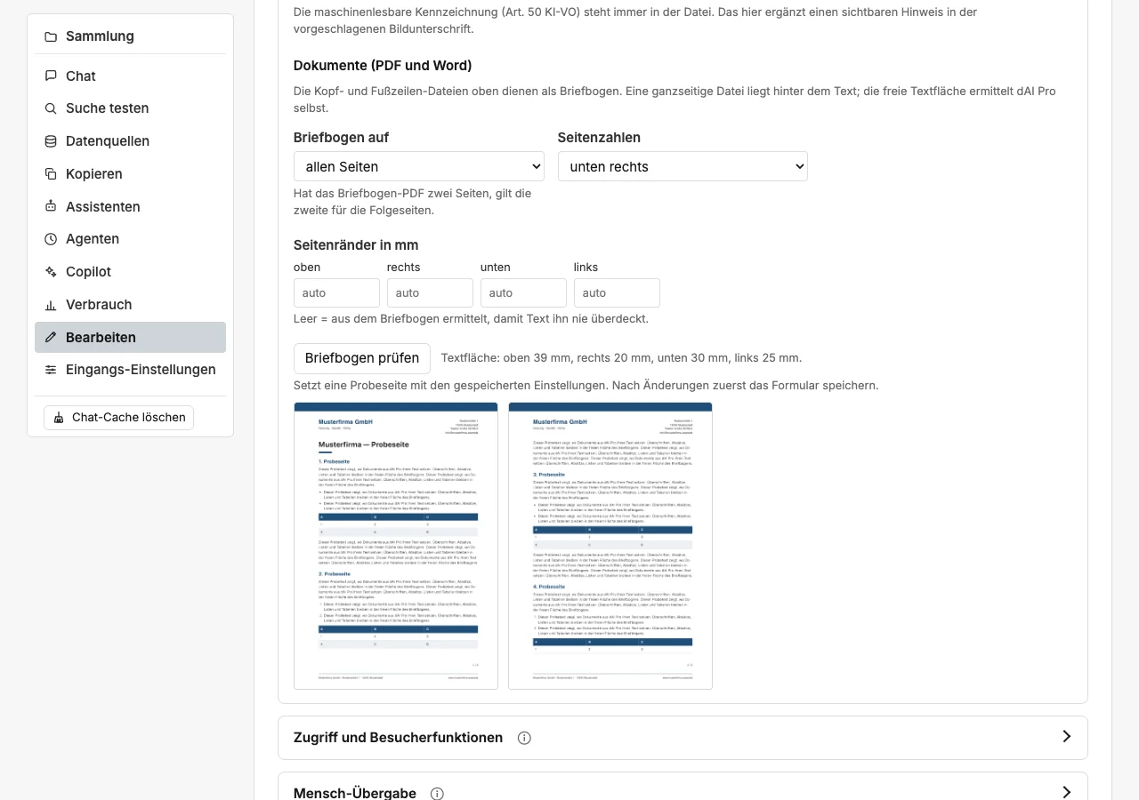Select the Verbrauch menu item
1139x800 pixels.
pyautogui.click(x=130, y=305)
